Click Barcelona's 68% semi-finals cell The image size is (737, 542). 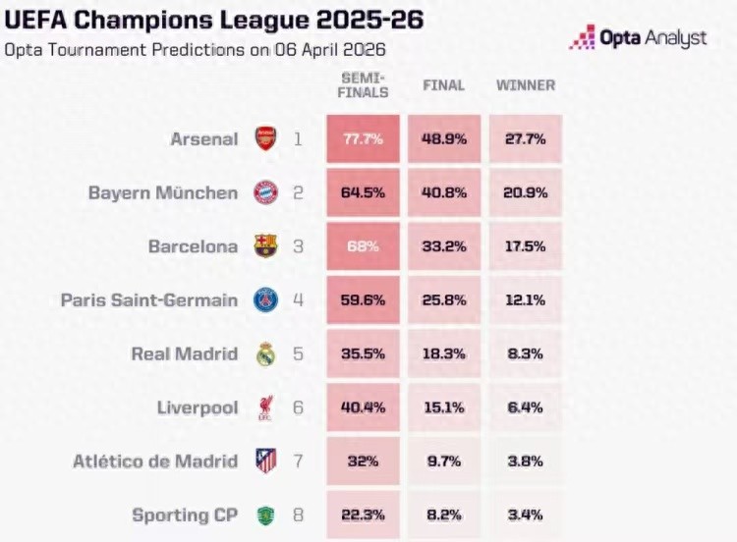coord(364,246)
